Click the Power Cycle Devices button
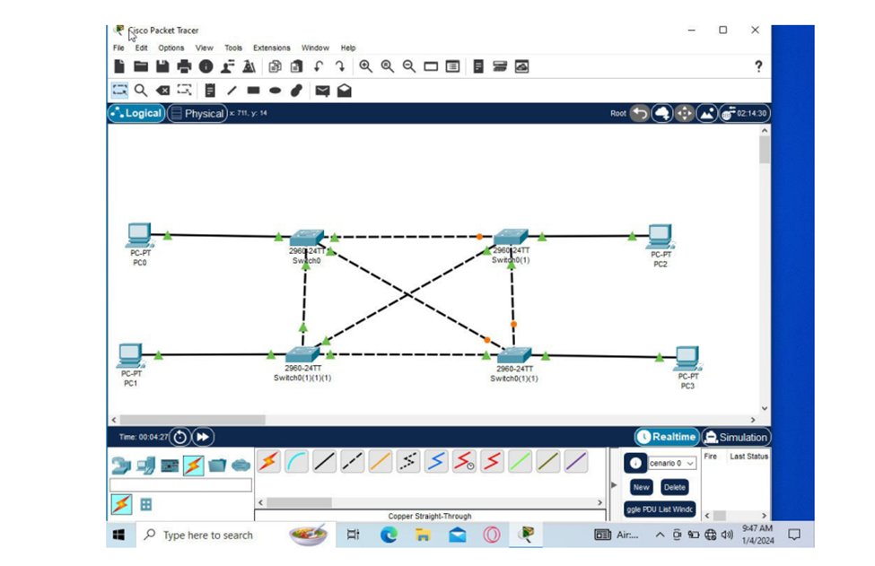This screenshot has width=875, height=566. pyautogui.click(x=179, y=437)
